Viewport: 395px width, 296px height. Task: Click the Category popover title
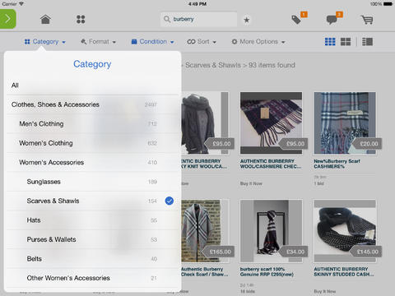92,64
